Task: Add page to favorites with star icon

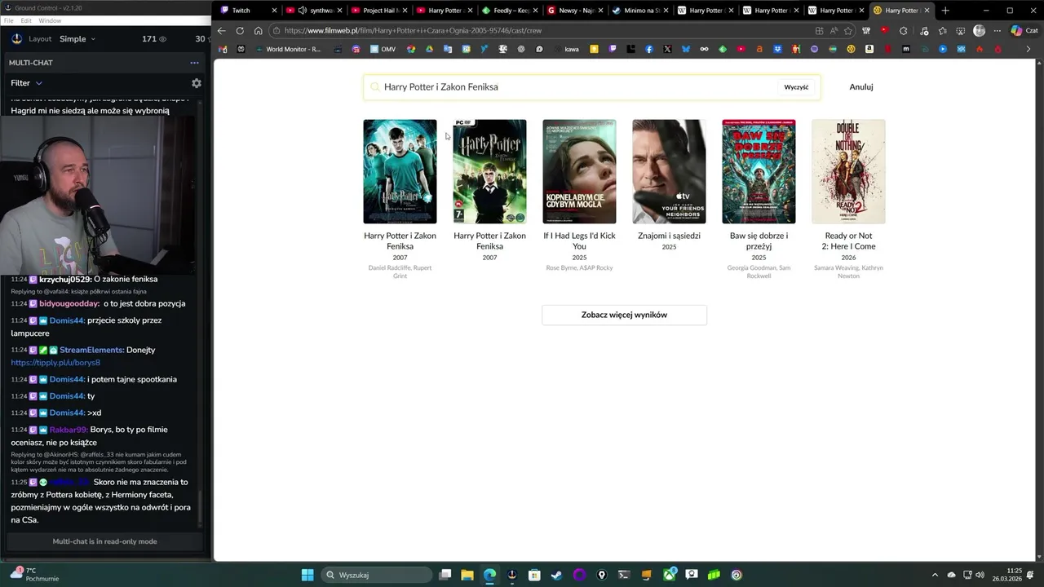Action: tap(848, 31)
